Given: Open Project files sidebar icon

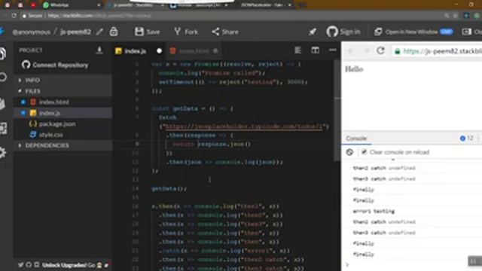Looking at the screenshot, I should 3,53.
